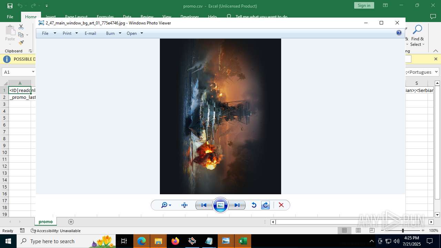Click the Select All corner triangle
Screen dimensions: 441x248
[4, 83]
